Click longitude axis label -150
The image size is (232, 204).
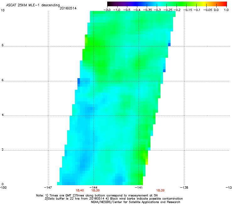pos(3,188)
